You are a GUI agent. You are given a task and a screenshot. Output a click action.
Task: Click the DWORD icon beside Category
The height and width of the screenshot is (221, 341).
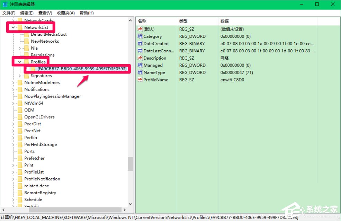click(140, 36)
